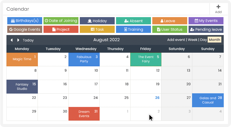The image size is (231, 127).
Task: Select the Leave person icon filter
Action: pos(169,21)
